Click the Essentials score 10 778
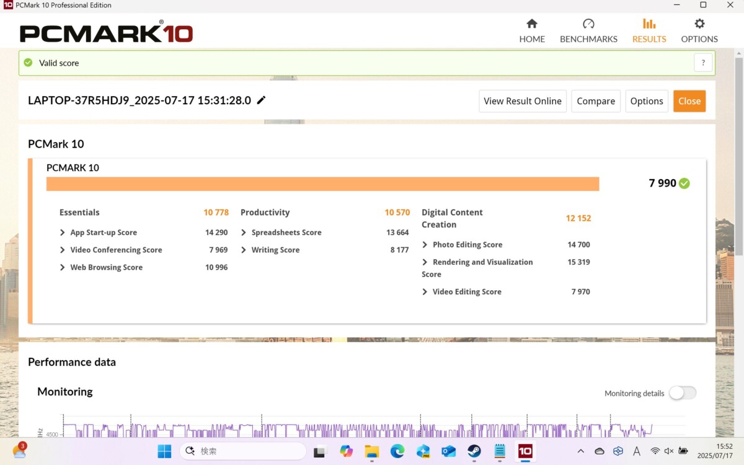The height and width of the screenshot is (465, 744). click(216, 212)
